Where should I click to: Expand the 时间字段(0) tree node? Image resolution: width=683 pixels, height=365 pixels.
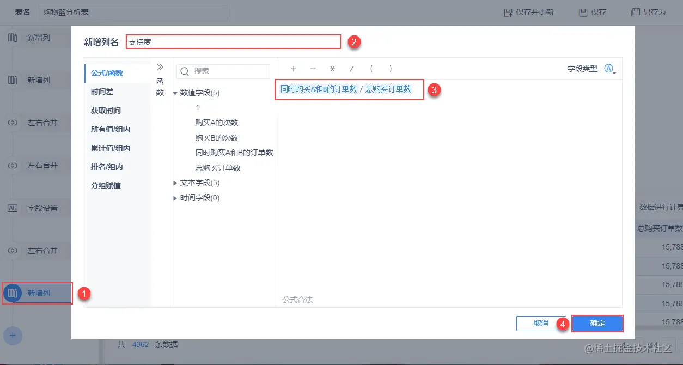(174, 198)
